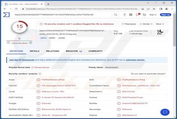The image size is (177, 119).
Task: Switch to the DETAILS tab
Action: [x=34, y=51]
